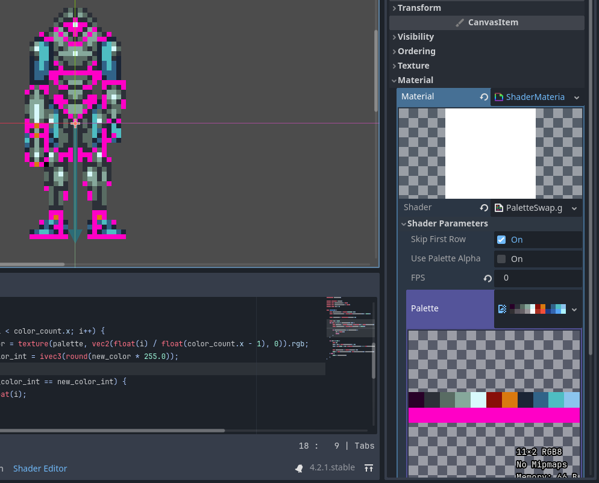Open the PaletteSwap shader dropdown arrow
Viewport: 599px width, 483px height.
pyautogui.click(x=575, y=208)
